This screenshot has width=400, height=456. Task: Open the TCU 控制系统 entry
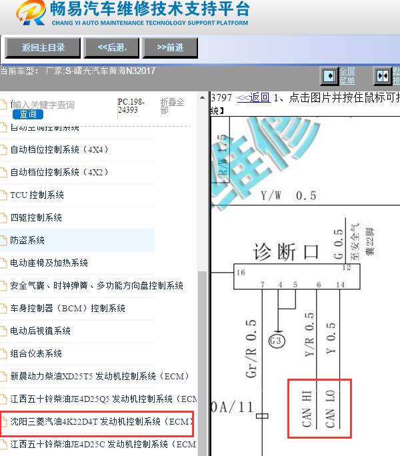click(x=37, y=195)
